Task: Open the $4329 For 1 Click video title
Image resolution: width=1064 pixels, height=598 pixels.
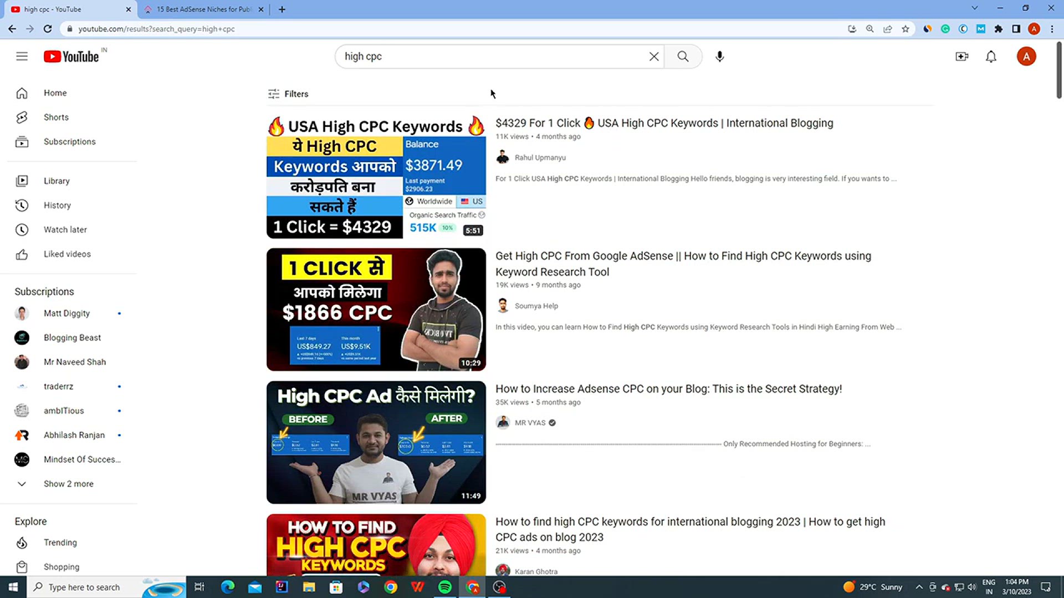Action: (x=664, y=123)
